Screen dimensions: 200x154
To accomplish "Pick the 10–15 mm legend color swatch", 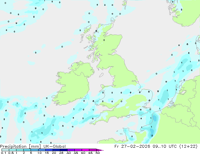I will 42,150.
